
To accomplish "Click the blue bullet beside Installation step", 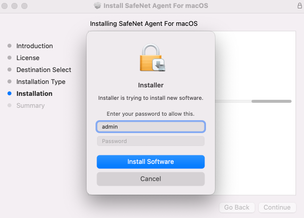I will click(9, 93).
